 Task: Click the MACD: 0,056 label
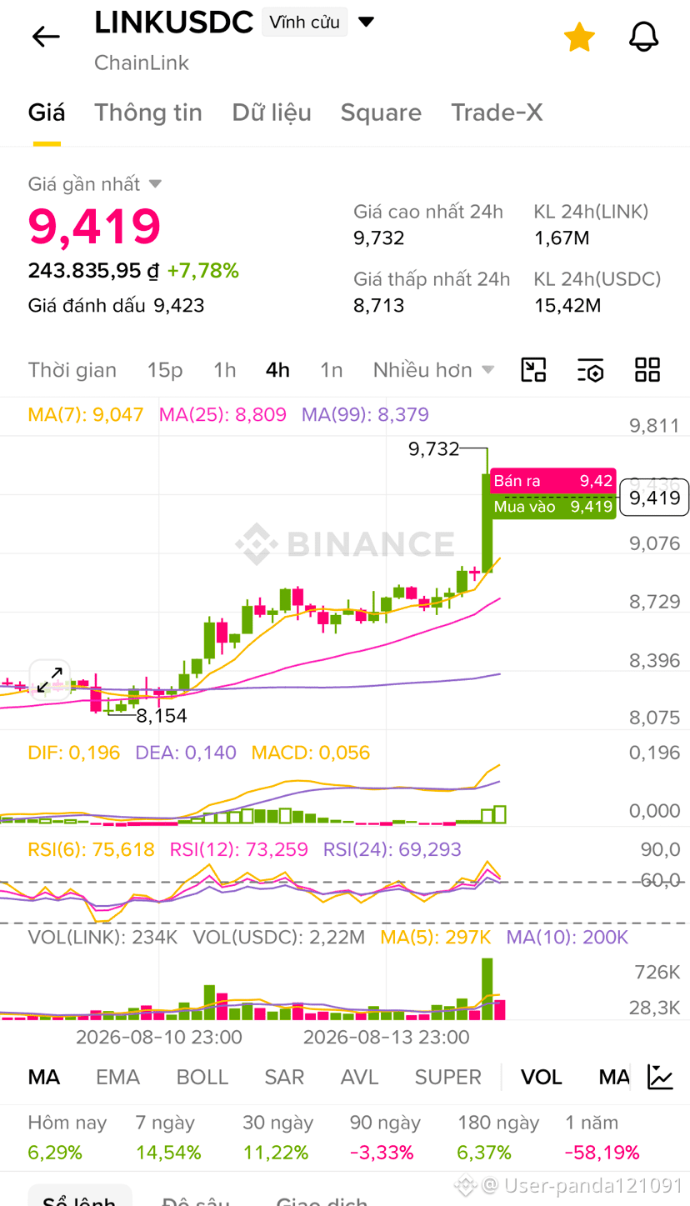click(x=311, y=753)
